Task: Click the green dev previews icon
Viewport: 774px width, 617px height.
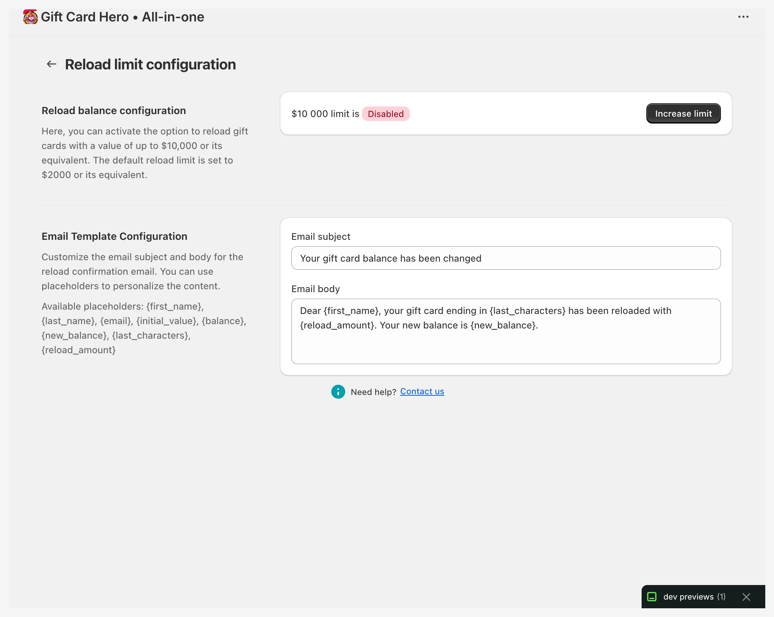Action: [652, 597]
